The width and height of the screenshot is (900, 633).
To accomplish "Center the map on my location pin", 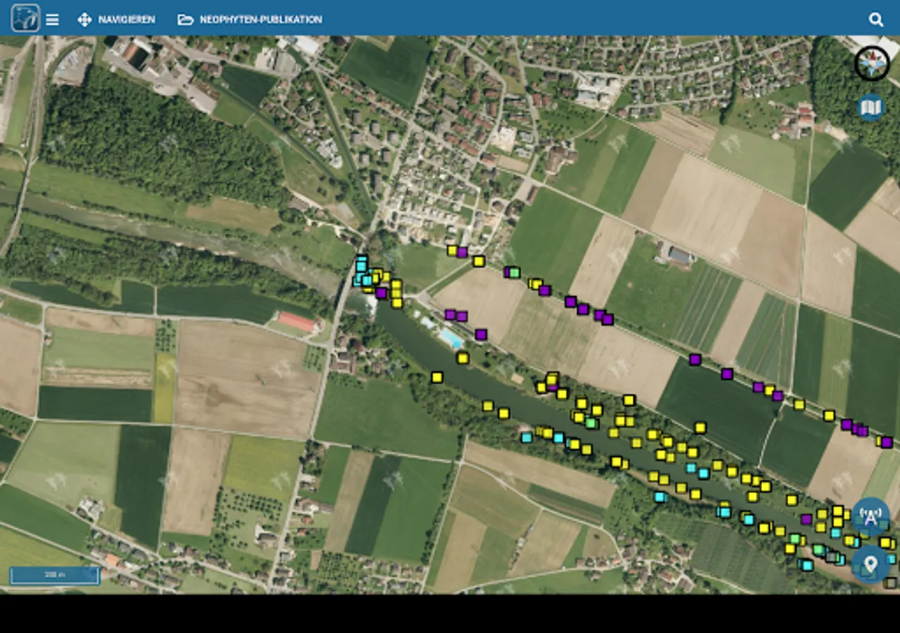I will [870, 563].
